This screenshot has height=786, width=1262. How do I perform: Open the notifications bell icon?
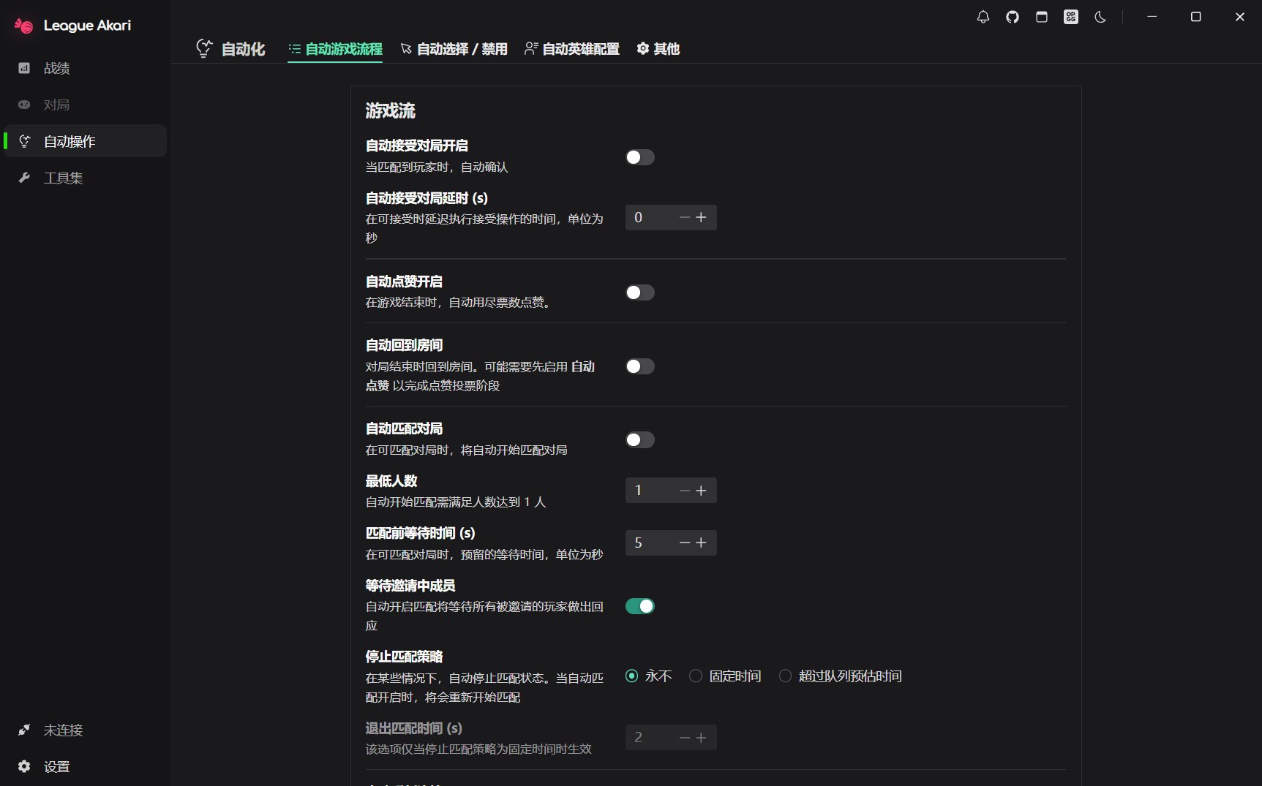click(x=983, y=17)
